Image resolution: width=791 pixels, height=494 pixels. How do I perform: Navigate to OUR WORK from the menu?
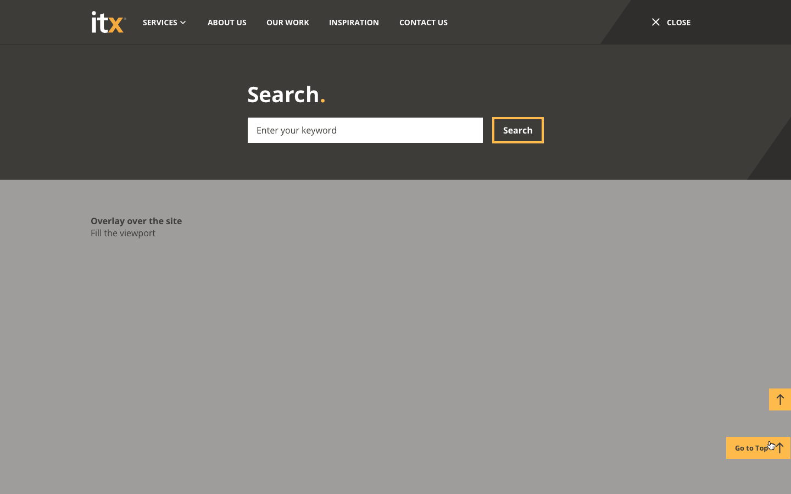pos(288,23)
